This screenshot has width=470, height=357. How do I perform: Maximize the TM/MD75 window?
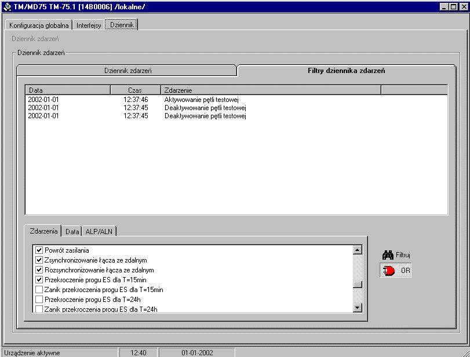click(x=454, y=6)
